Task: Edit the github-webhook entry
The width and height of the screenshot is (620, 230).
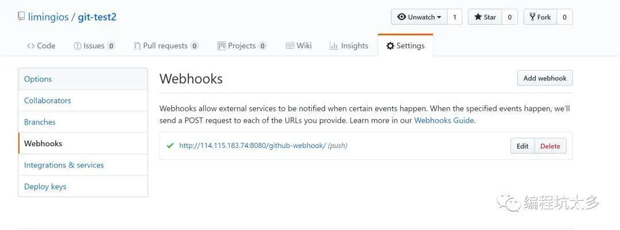Action: point(522,146)
